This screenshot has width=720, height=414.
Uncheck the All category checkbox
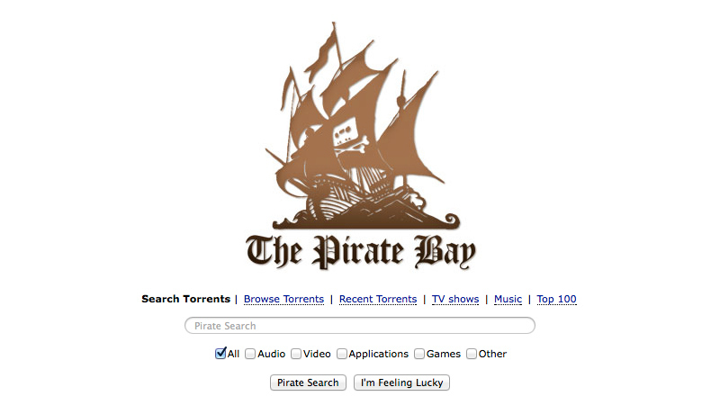tap(220, 354)
